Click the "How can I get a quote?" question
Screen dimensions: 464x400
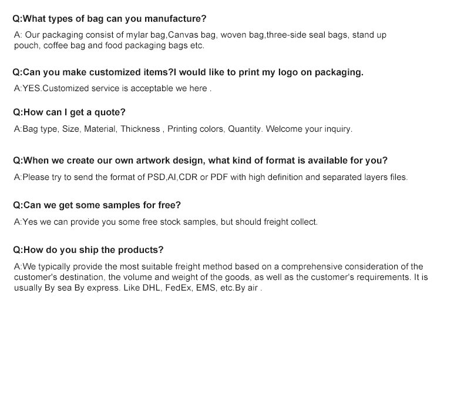69,112
